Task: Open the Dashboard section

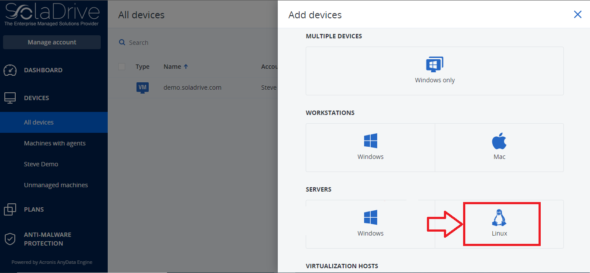Action: [x=43, y=70]
